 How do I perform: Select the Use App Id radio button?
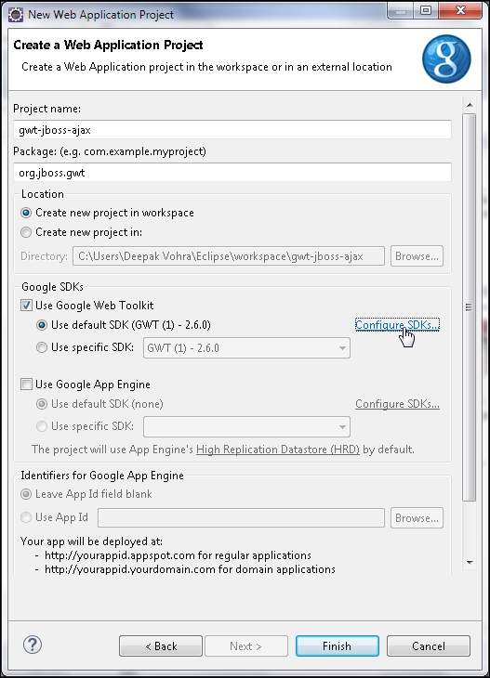coord(26,517)
